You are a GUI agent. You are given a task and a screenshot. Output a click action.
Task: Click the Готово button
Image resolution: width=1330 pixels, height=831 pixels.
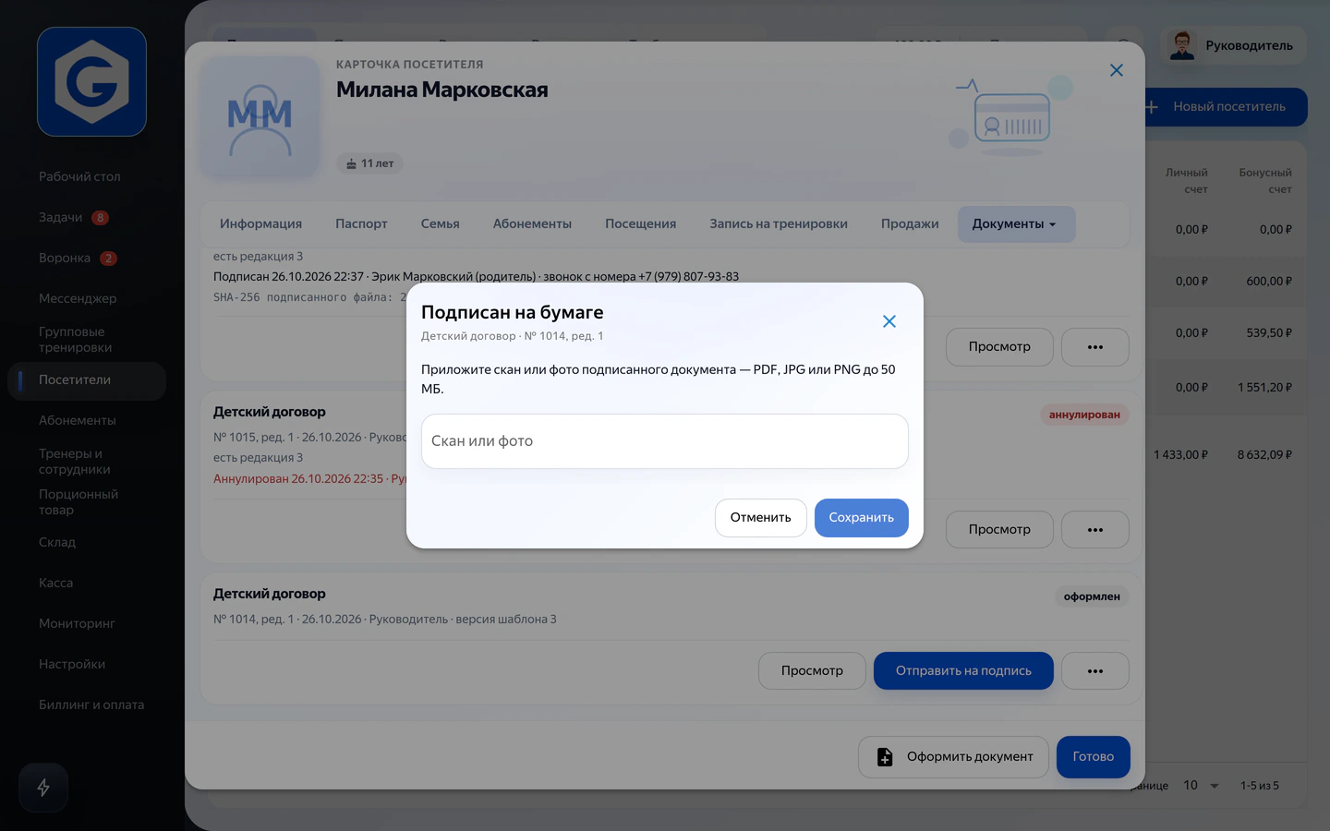(x=1093, y=757)
